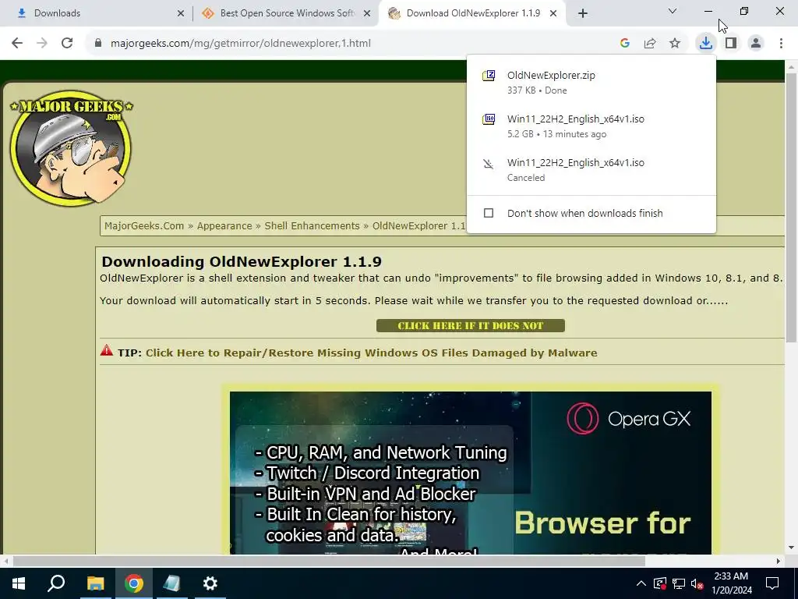Click the security tray icon with red dot
This screenshot has height=599, width=798.
660,583
